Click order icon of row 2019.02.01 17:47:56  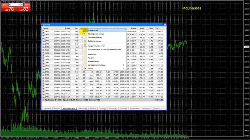pos(43,63)
